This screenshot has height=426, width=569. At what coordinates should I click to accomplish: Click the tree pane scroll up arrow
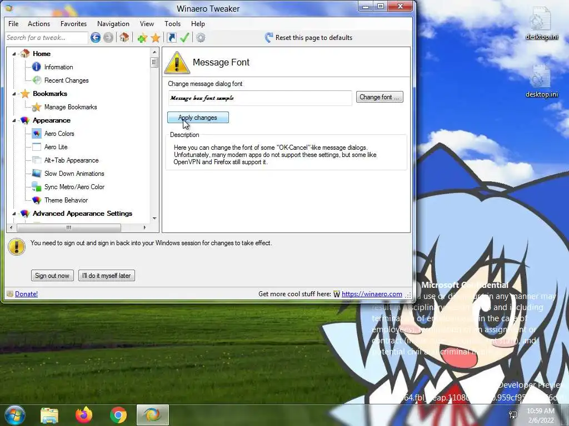click(154, 52)
